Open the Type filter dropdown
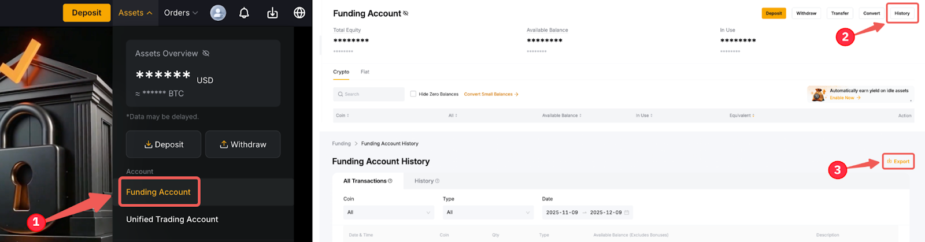The width and height of the screenshot is (925, 242). tap(487, 213)
